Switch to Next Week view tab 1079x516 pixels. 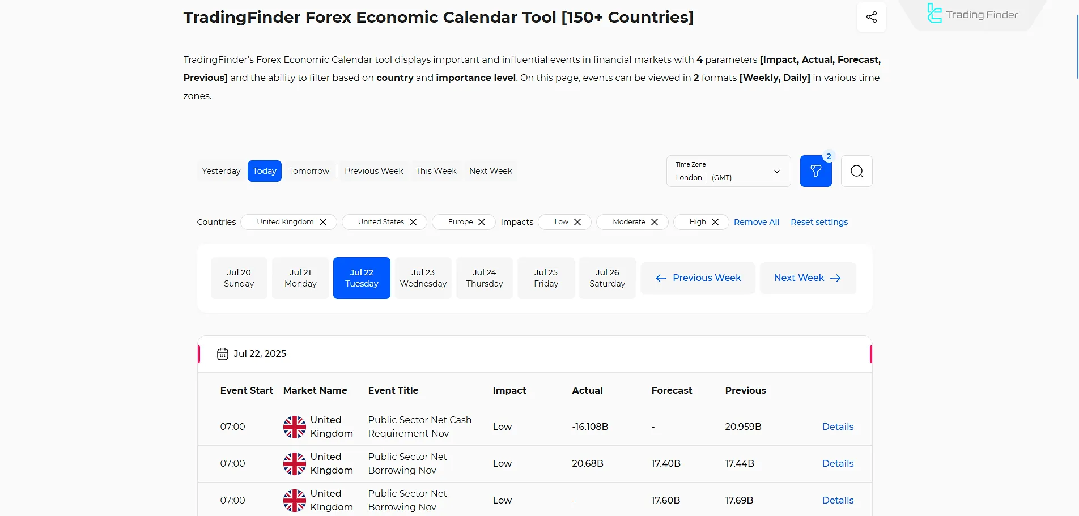491,171
